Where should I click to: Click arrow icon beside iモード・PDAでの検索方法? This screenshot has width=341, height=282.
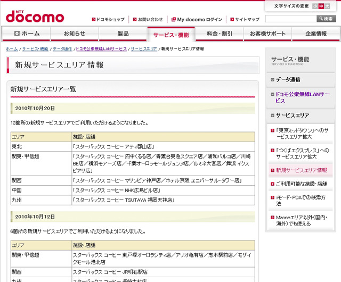click(x=272, y=197)
